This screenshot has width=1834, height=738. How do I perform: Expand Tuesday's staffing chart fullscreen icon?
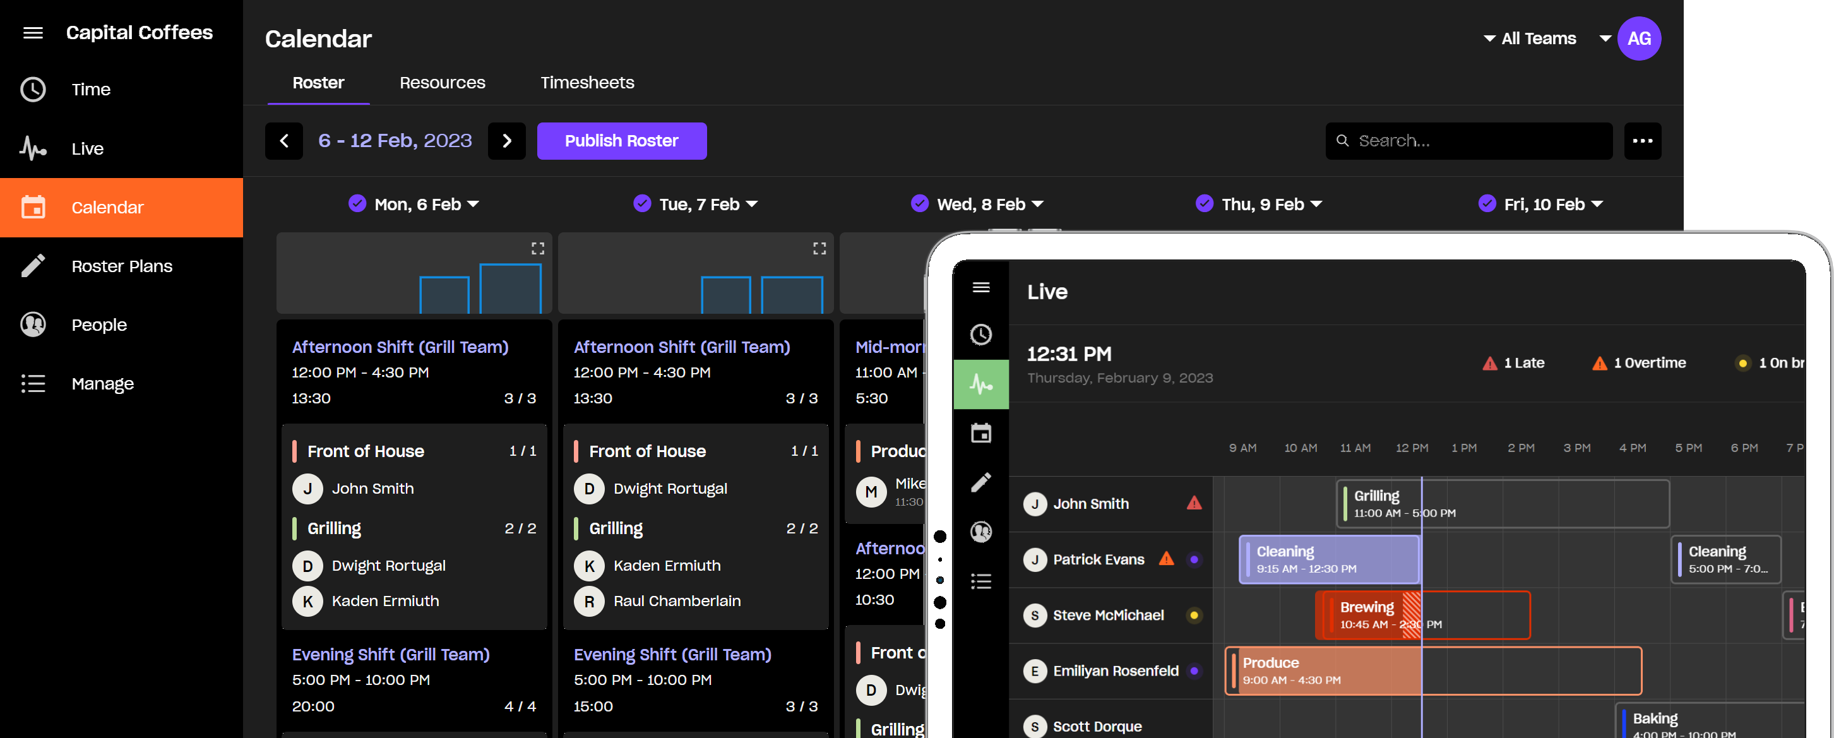tap(819, 248)
